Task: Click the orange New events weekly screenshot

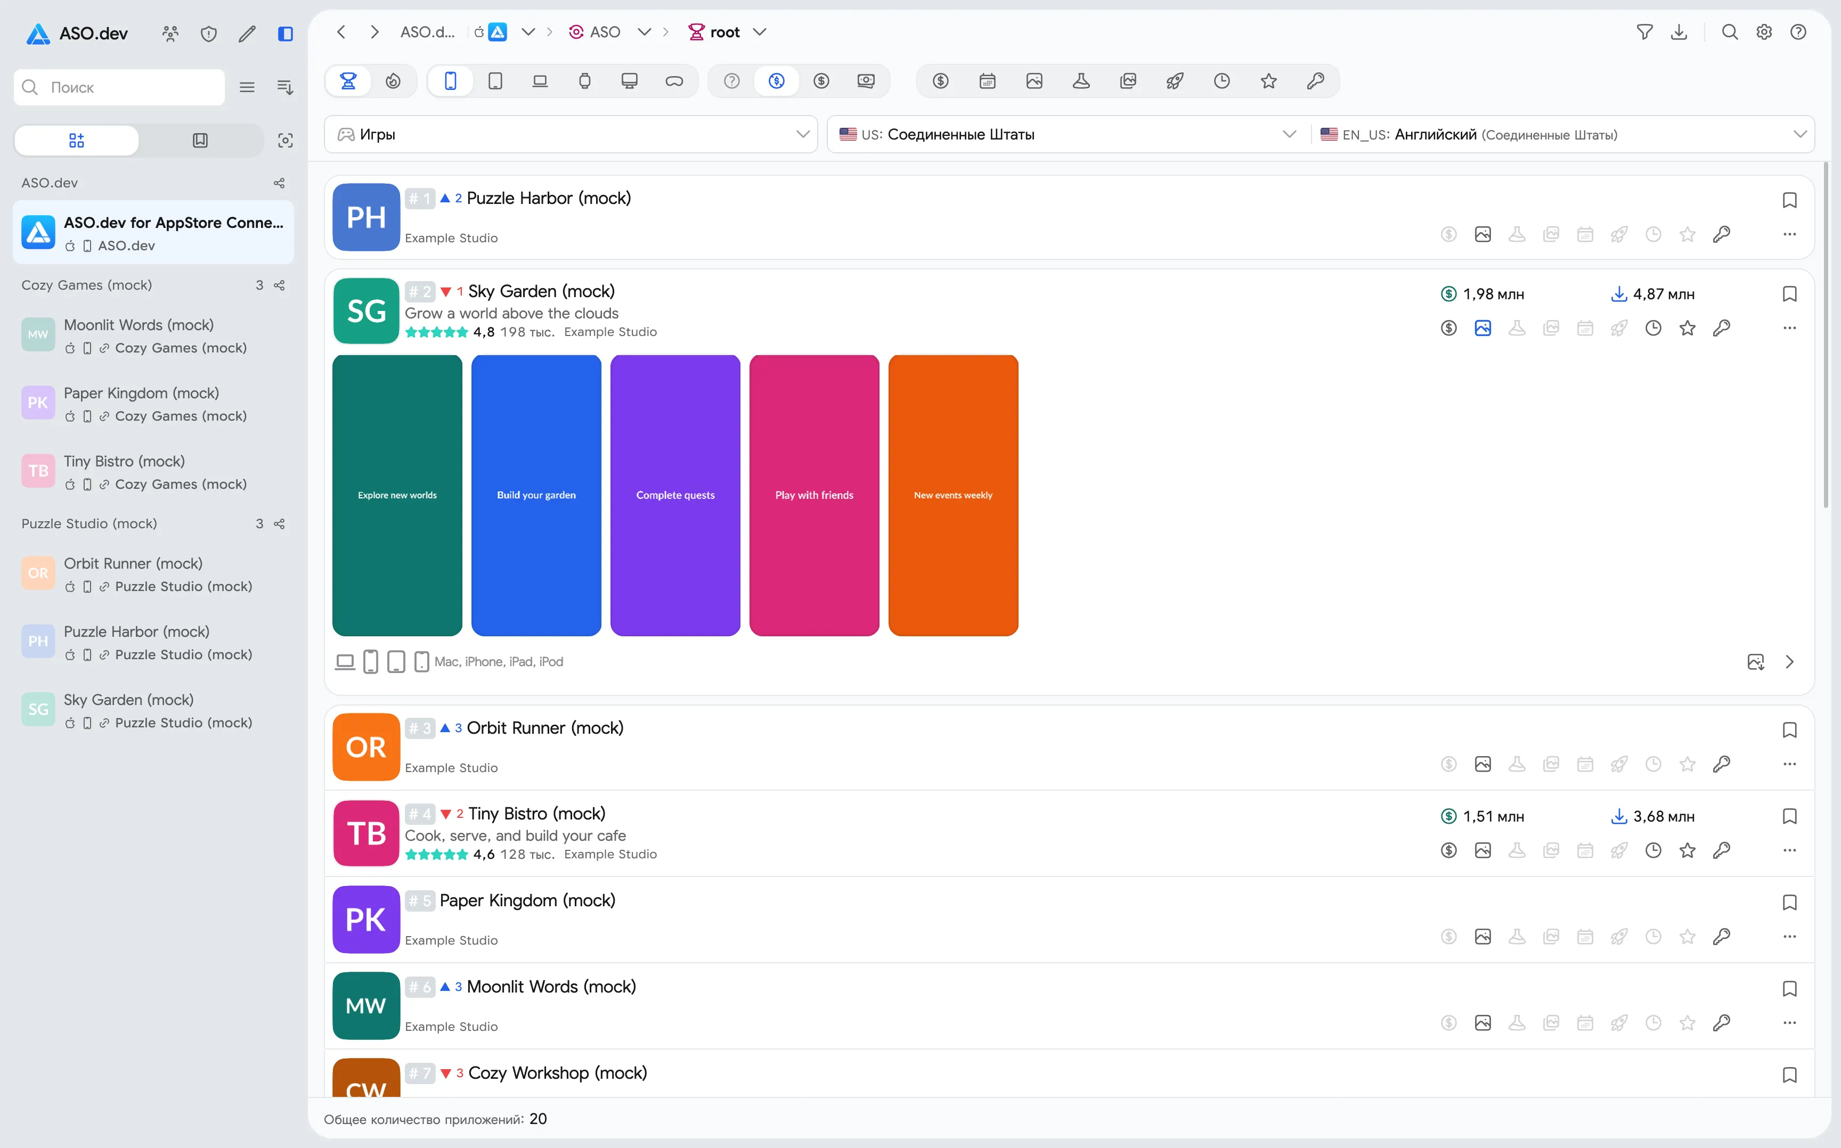Action: click(953, 495)
